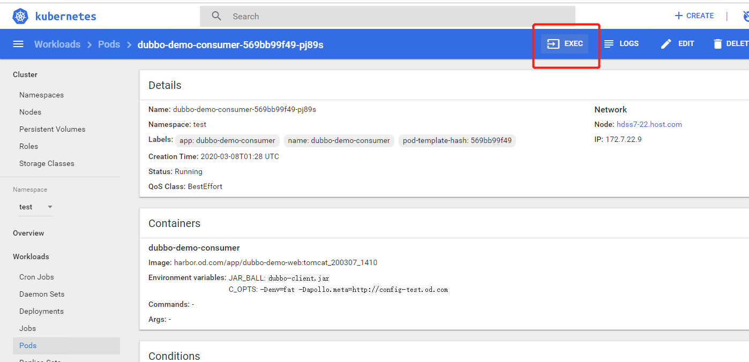Click the DELETE trash can icon
This screenshot has height=362, width=749.
pyautogui.click(x=717, y=44)
